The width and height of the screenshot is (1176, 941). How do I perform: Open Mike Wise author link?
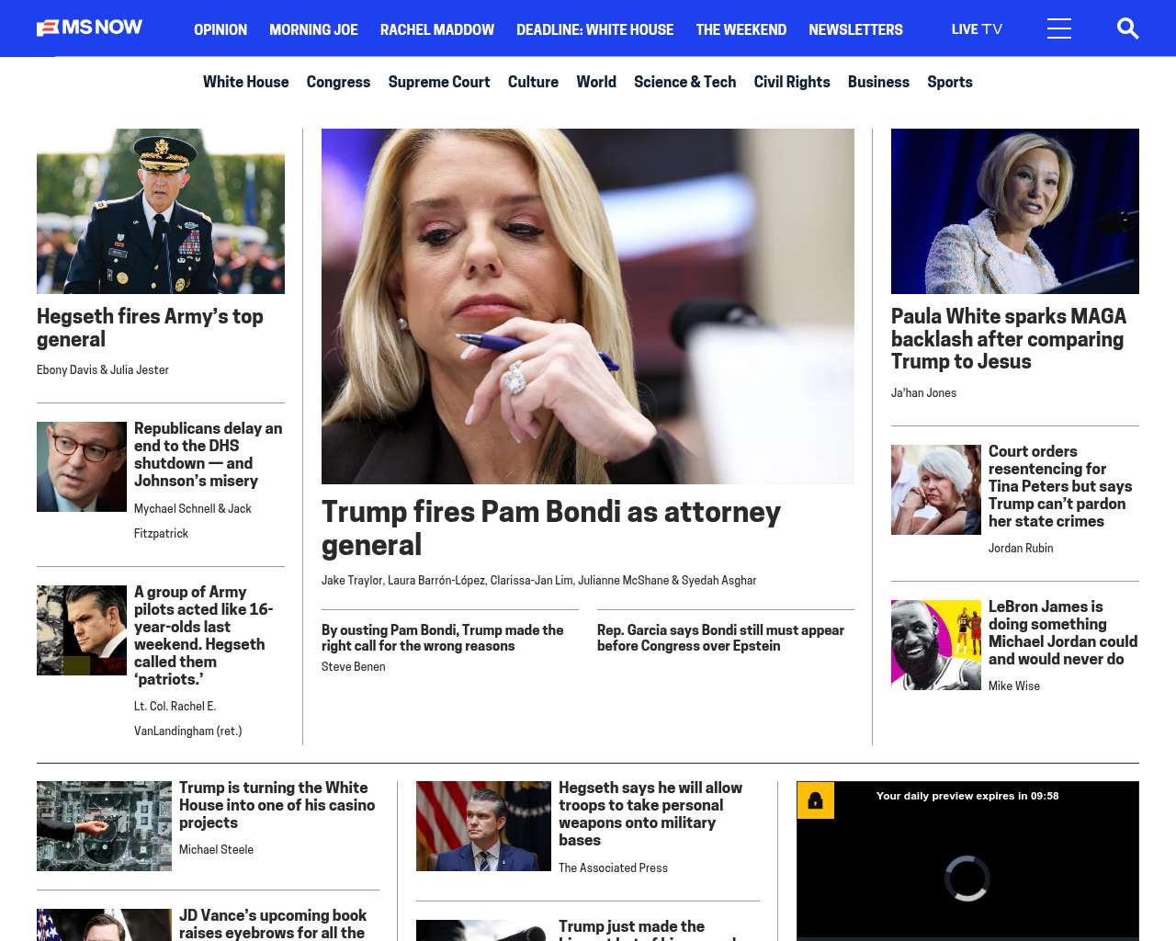pyautogui.click(x=1014, y=686)
